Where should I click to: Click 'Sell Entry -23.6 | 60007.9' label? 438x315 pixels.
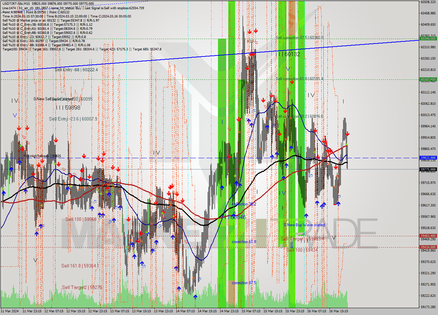click(x=73, y=119)
